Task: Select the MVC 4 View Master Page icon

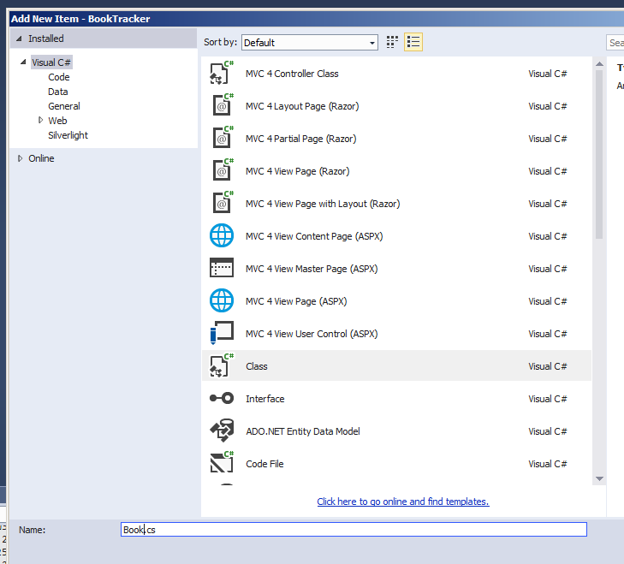Action: (x=222, y=269)
